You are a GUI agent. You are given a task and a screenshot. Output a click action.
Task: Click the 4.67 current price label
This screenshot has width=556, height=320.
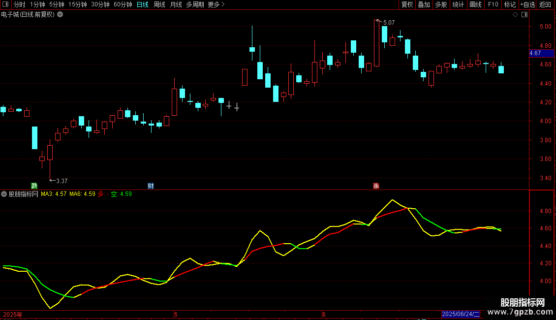541,53
